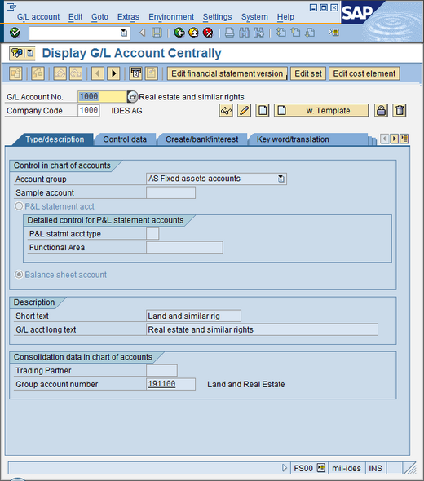Screen dimensions: 424x481
Task: Click the G/L Account No. field
Action: (x=102, y=97)
